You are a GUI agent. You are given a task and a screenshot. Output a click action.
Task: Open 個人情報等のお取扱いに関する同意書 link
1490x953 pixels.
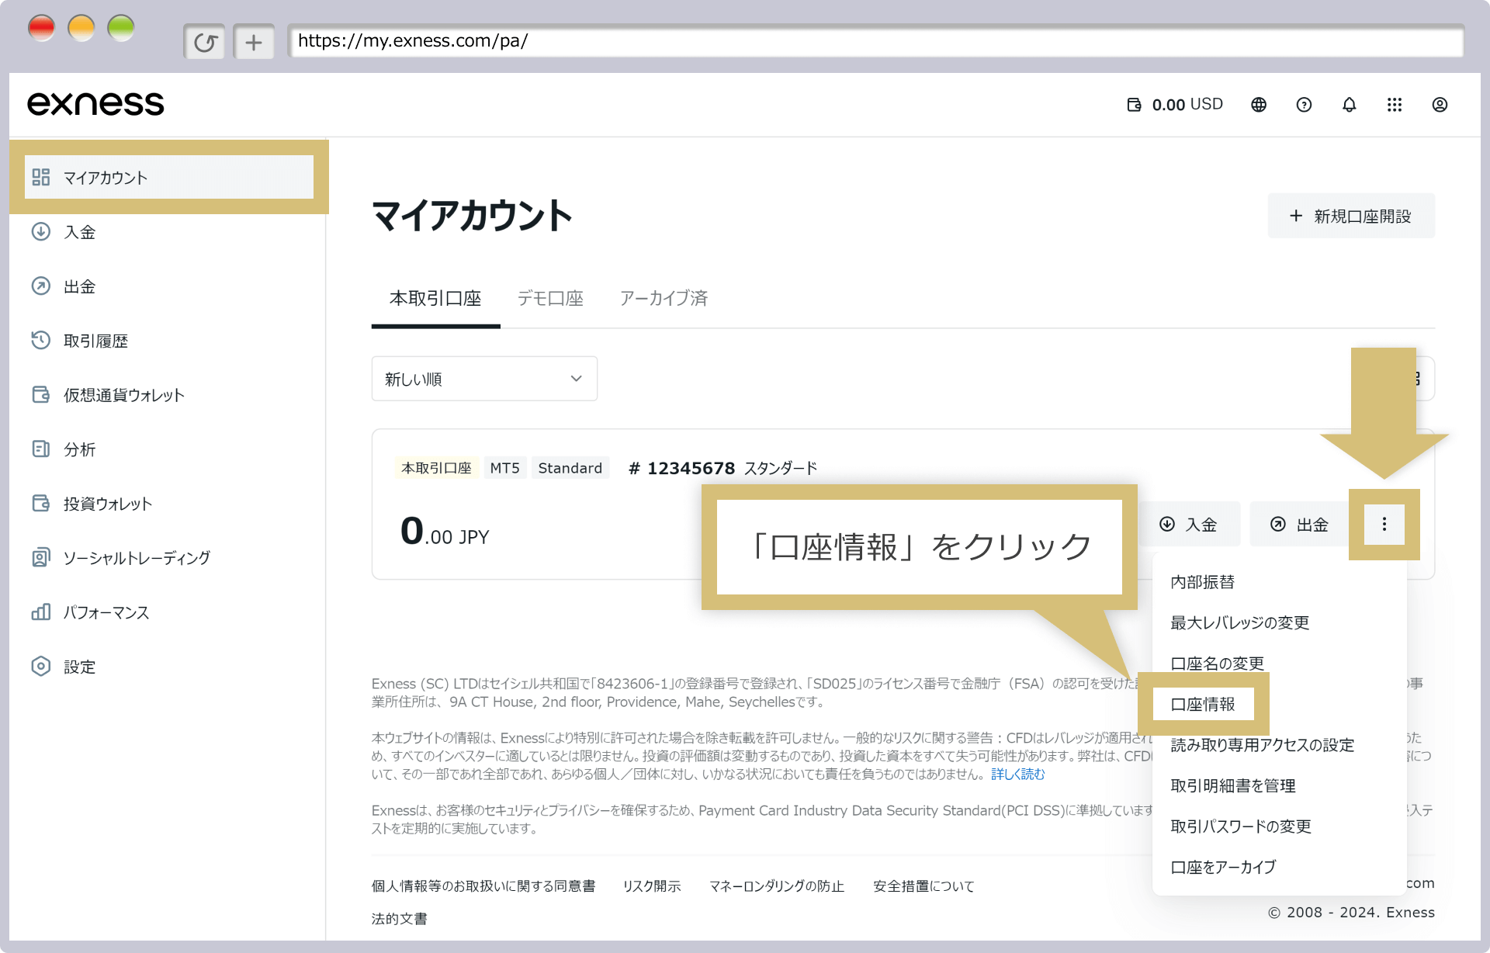point(483,885)
